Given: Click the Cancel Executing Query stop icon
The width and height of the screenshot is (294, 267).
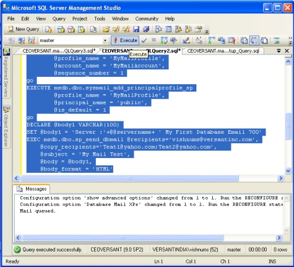Looking at the screenshot, I should coord(153,40).
